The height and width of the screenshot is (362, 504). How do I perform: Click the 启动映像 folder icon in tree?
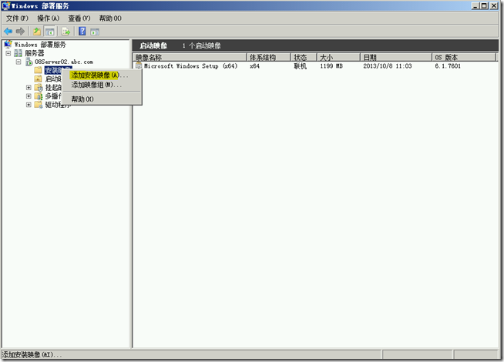click(39, 79)
